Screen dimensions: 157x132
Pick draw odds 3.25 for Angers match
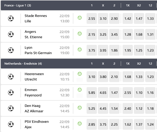click(x=103, y=34)
